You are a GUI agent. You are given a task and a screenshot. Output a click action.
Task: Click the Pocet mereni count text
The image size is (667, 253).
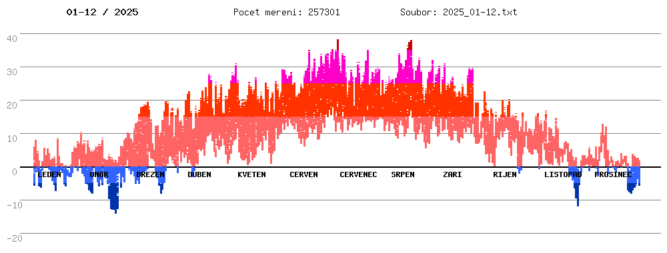tap(286, 12)
